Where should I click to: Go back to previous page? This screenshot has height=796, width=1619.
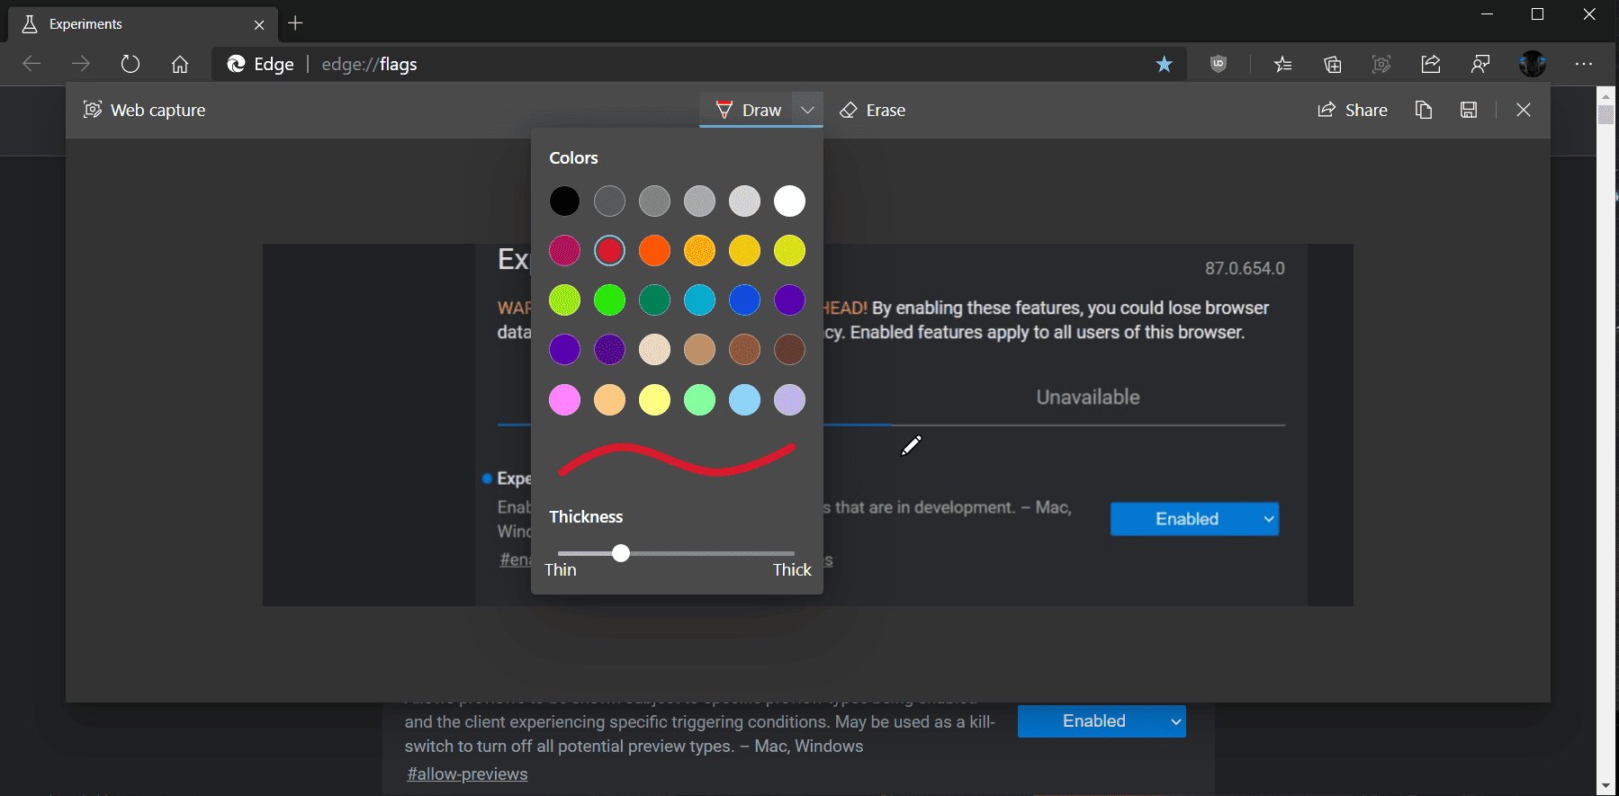click(31, 64)
